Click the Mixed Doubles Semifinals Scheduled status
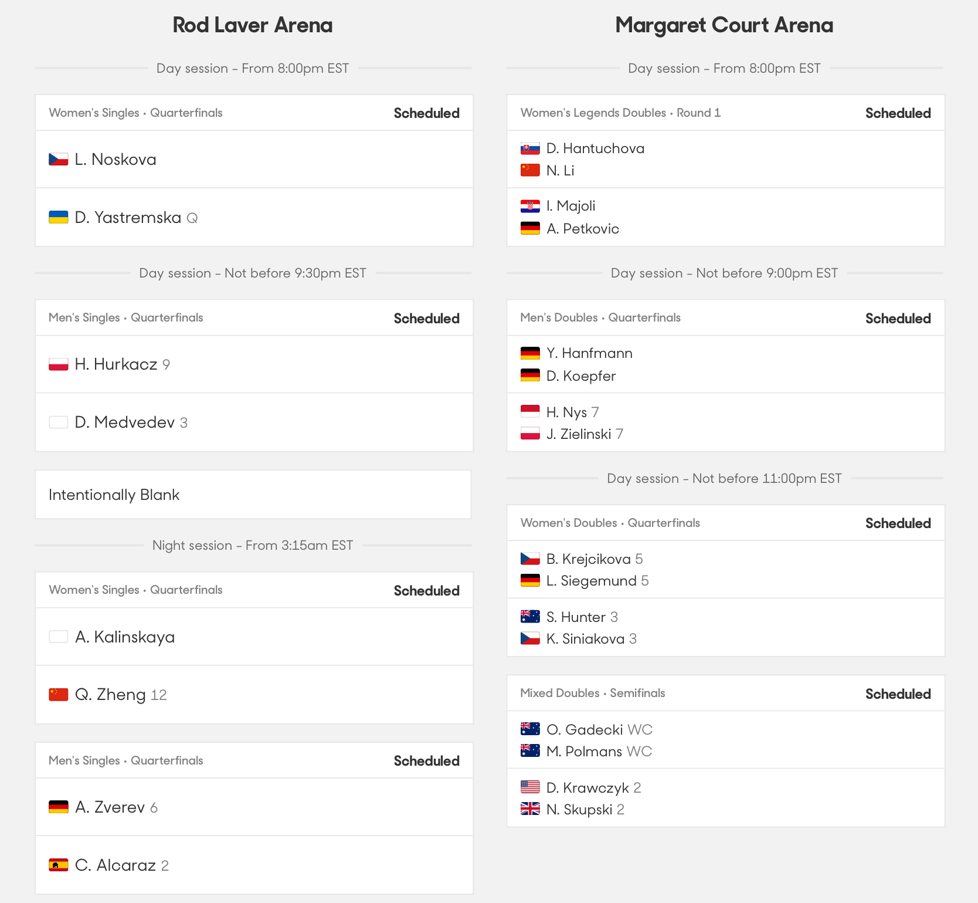978x903 pixels. tap(898, 694)
